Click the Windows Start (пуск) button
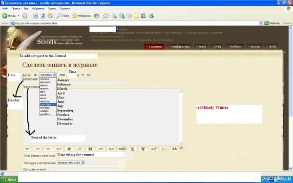 click(x=9, y=180)
